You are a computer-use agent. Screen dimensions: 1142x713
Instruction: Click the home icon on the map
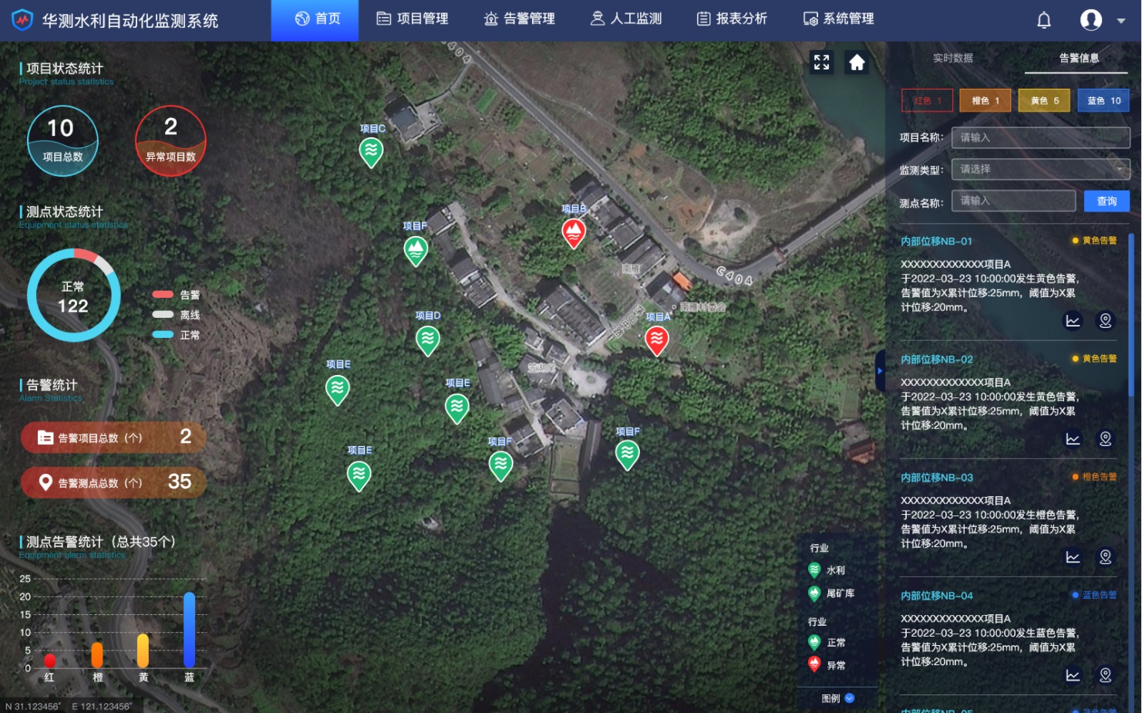(857, 63)
